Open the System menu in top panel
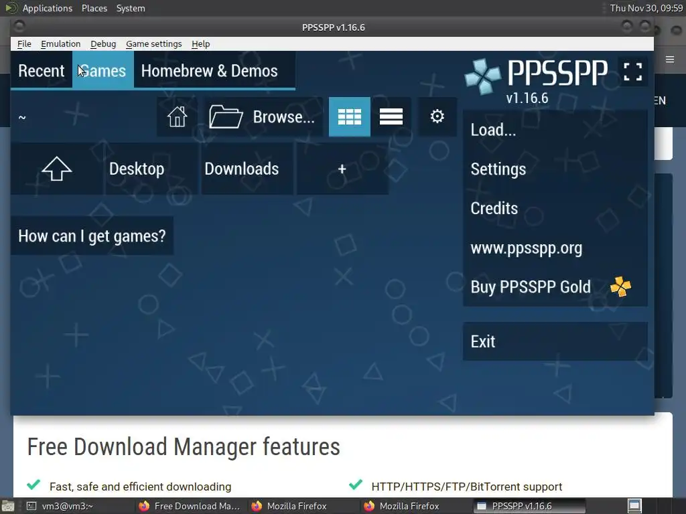Screen dimensions: 686x514 click(131, 8)
